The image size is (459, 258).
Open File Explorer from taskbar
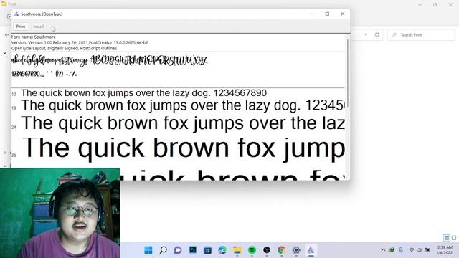point(237,250)
